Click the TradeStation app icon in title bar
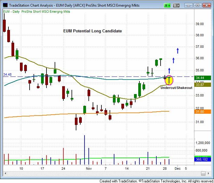This screenshot has height=183, width=214. [5, 5]
